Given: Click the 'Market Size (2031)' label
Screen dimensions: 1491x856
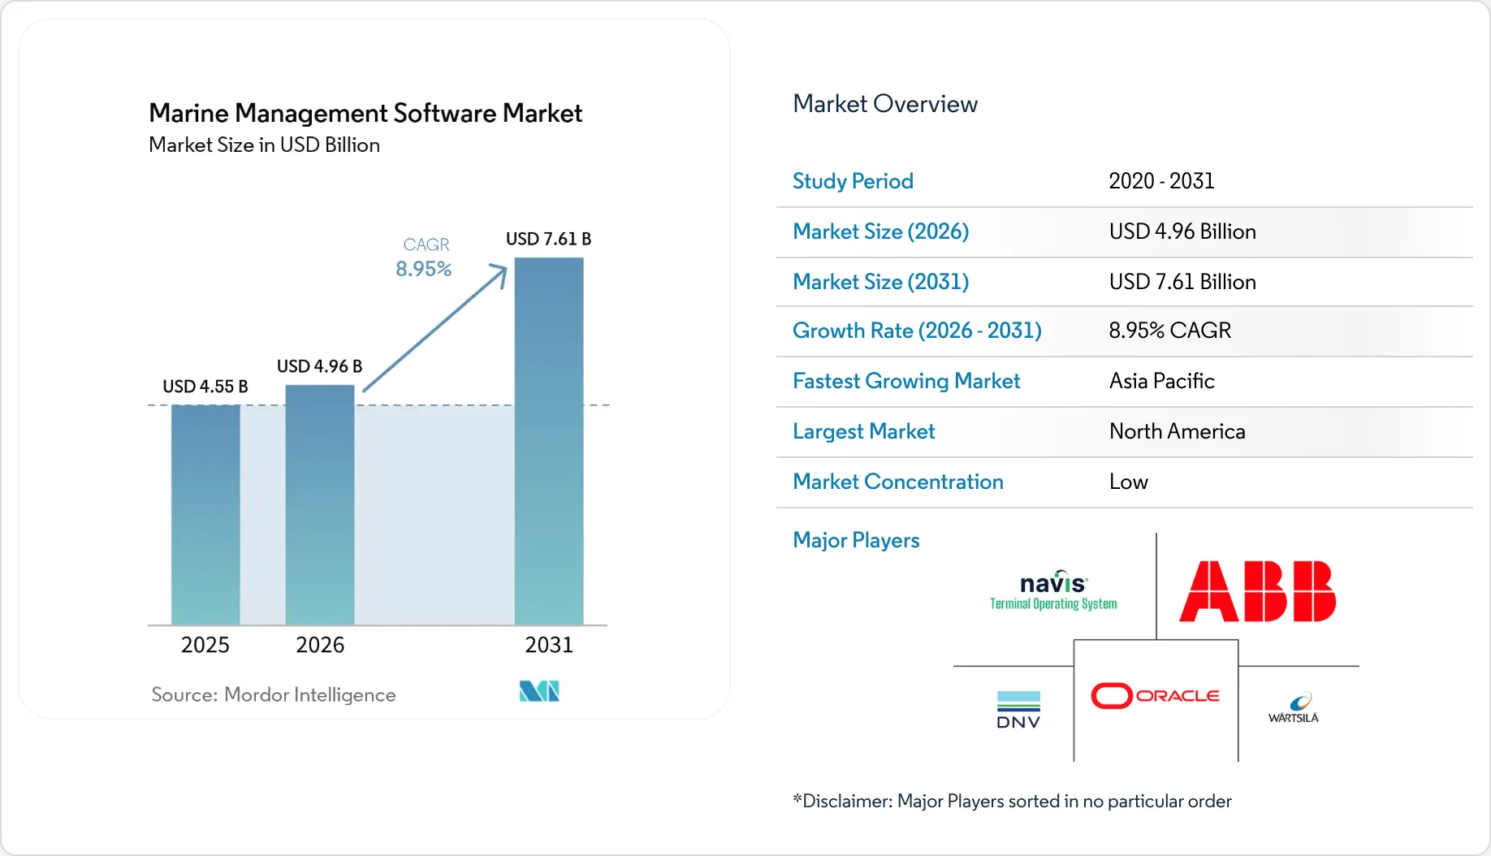Looking at the screenshot, I should (881, 282).
